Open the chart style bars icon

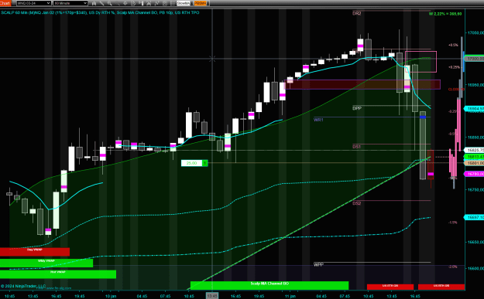click(94, 3)
